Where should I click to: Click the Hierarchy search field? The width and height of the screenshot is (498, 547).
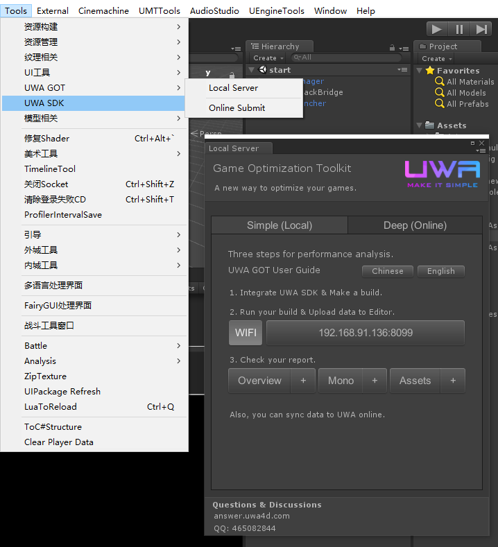click(x=346, y=58)
